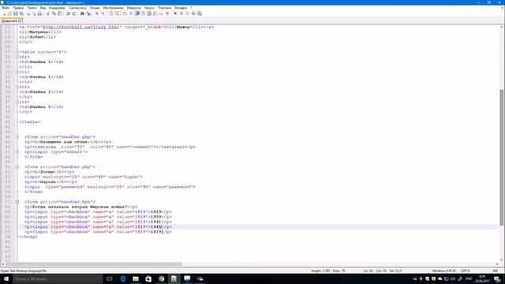This screenshot has width=505, height=284.
Task: Open Replace dialog from toolbar icon
Action: [88, 13]
